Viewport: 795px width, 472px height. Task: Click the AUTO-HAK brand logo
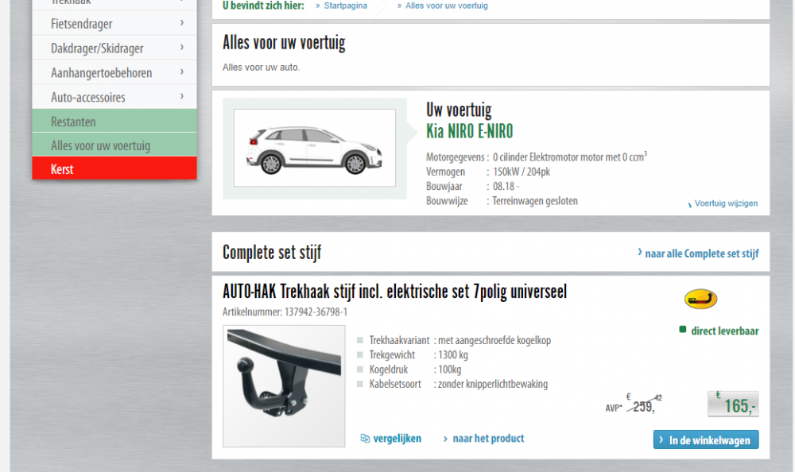coord(700,300)
